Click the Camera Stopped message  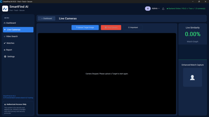(107, 74)
